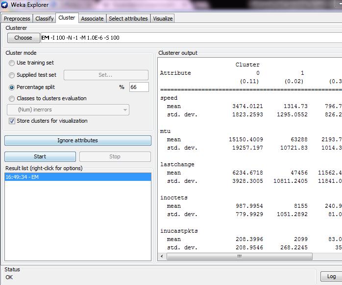Click the inucastpkts attribute label
342x285 pixels.
[x=179, y=231]
